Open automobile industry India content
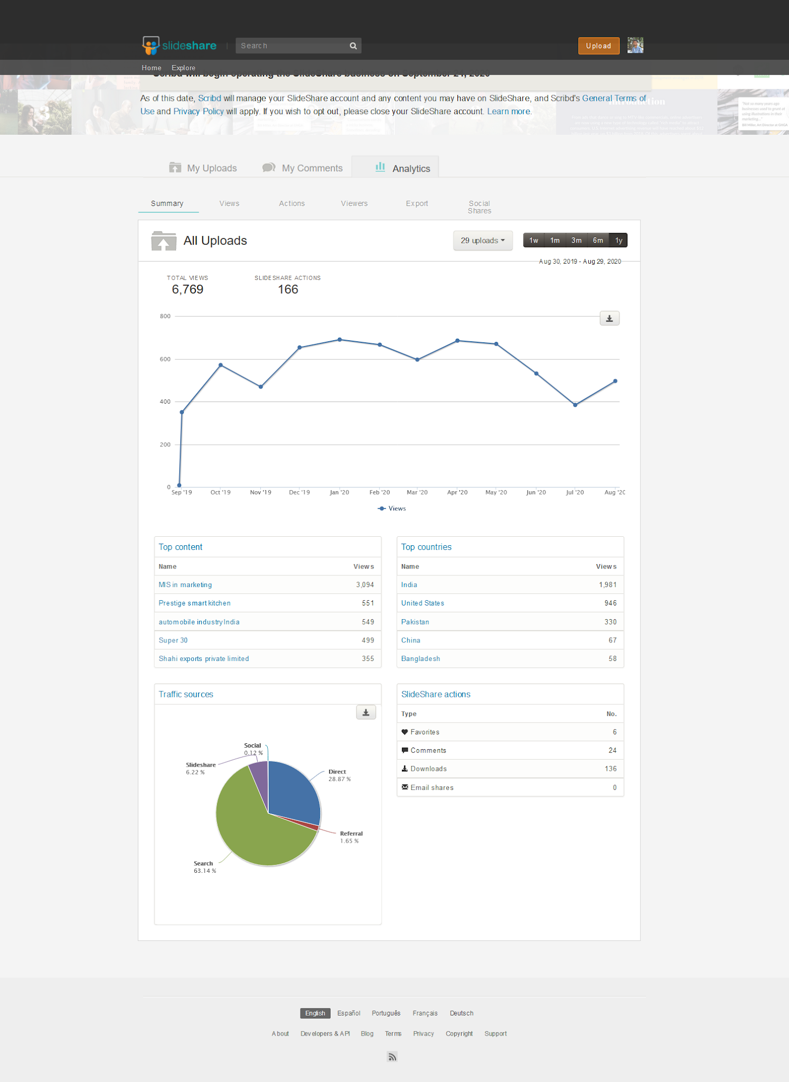This screenshot has width=789, height=1082. point(199,622)
